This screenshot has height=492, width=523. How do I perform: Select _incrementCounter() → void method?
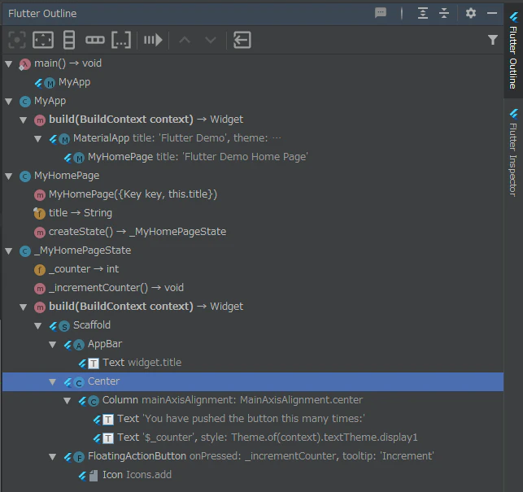tap(252, 288)
